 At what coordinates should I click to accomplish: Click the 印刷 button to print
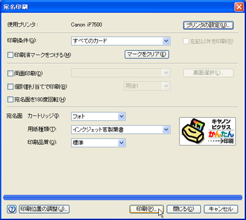[147, 209]
